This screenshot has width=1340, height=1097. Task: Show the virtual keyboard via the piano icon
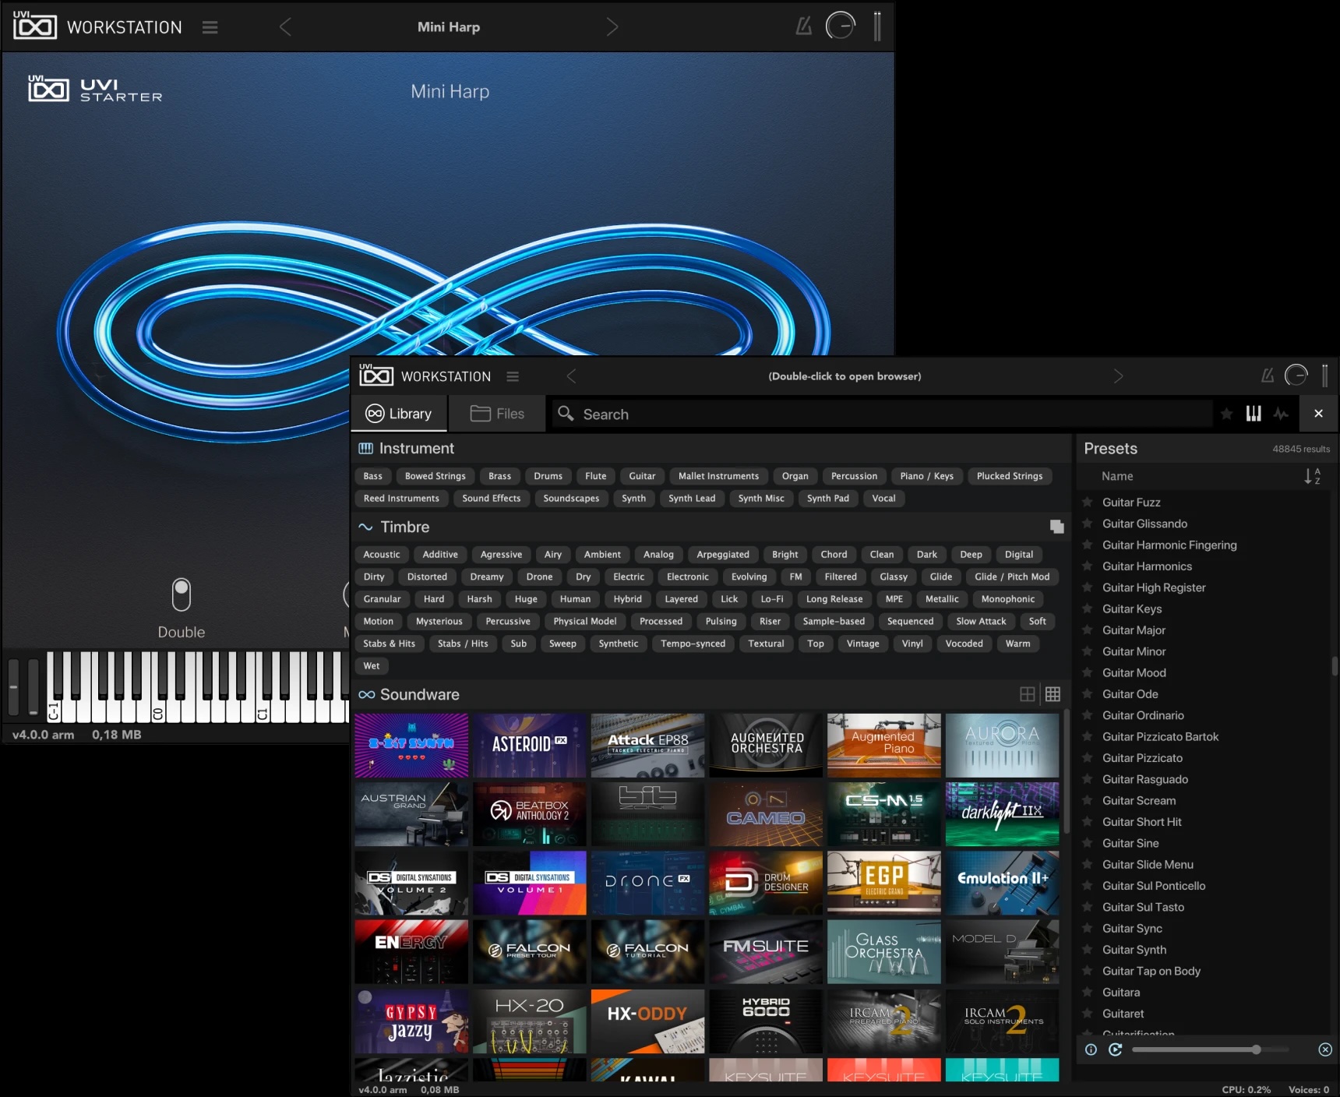tap(1254, 414)
